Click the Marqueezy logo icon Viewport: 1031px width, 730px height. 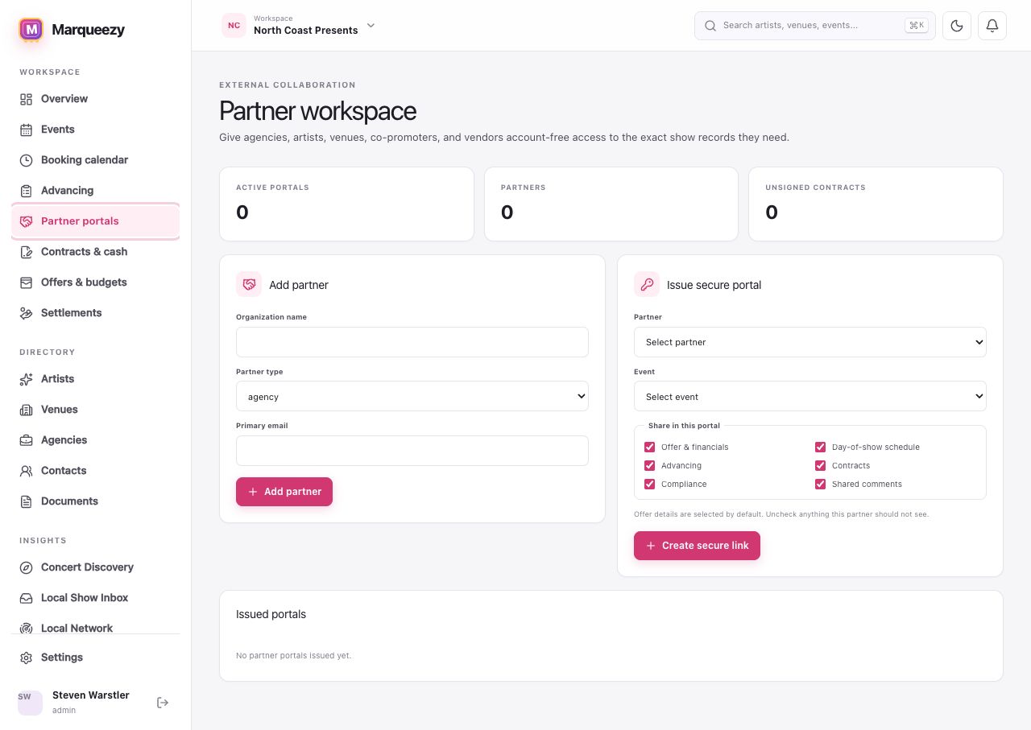coord(31,30)
